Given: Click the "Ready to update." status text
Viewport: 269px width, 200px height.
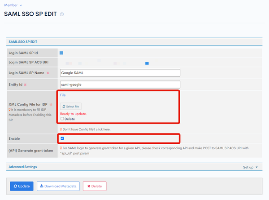Looking at the screenshot, I should [74, 114].
